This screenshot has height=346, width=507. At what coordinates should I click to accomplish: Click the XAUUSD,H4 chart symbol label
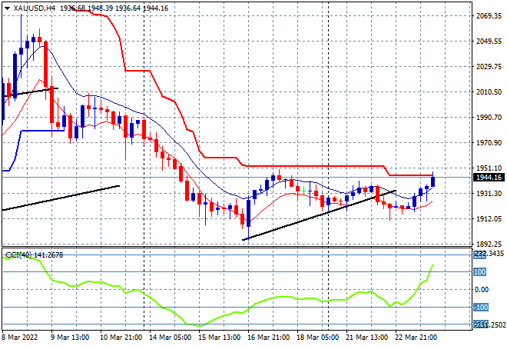coord(34,6)
